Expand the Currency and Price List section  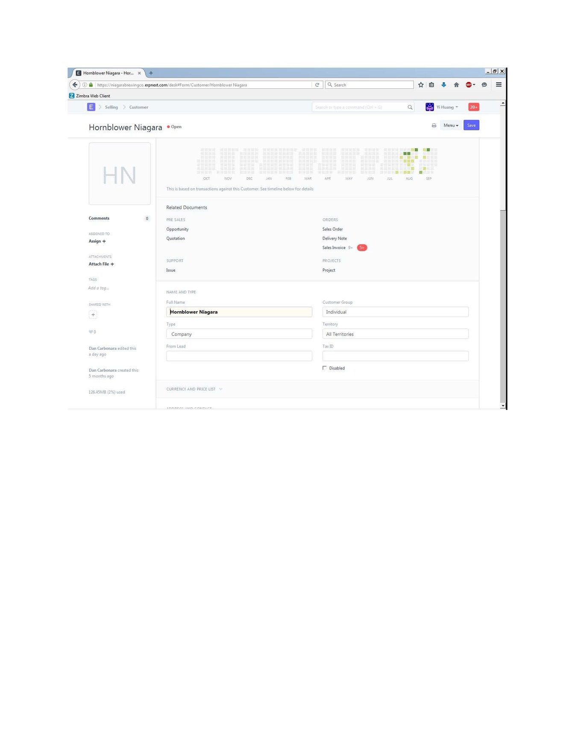(194, 389)
